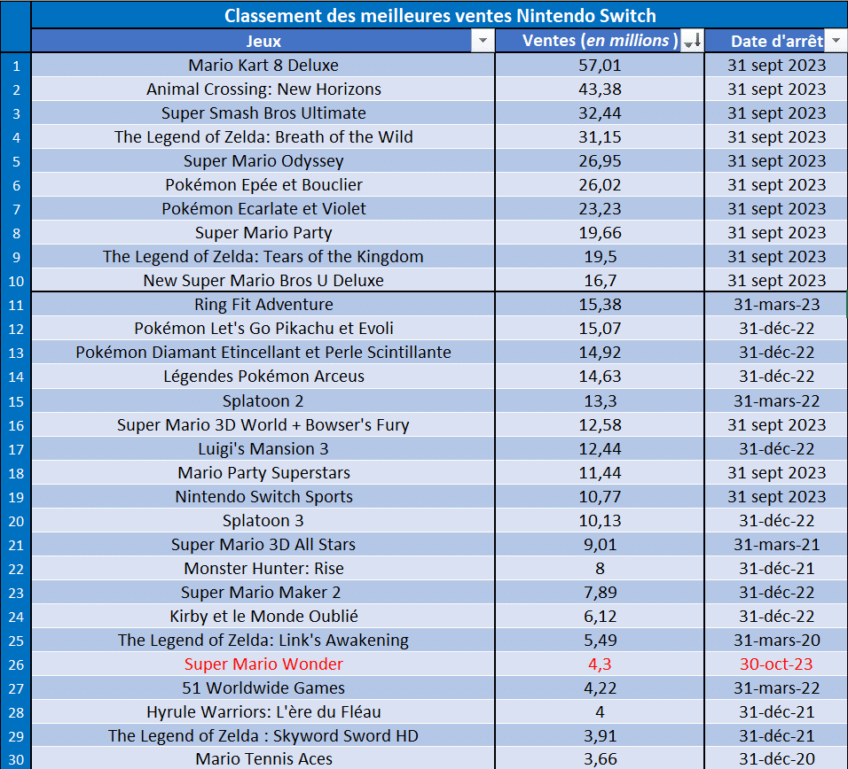Select 'Pokémon Diamant Etincellant et Perle Scintillante'

[263, 352]
